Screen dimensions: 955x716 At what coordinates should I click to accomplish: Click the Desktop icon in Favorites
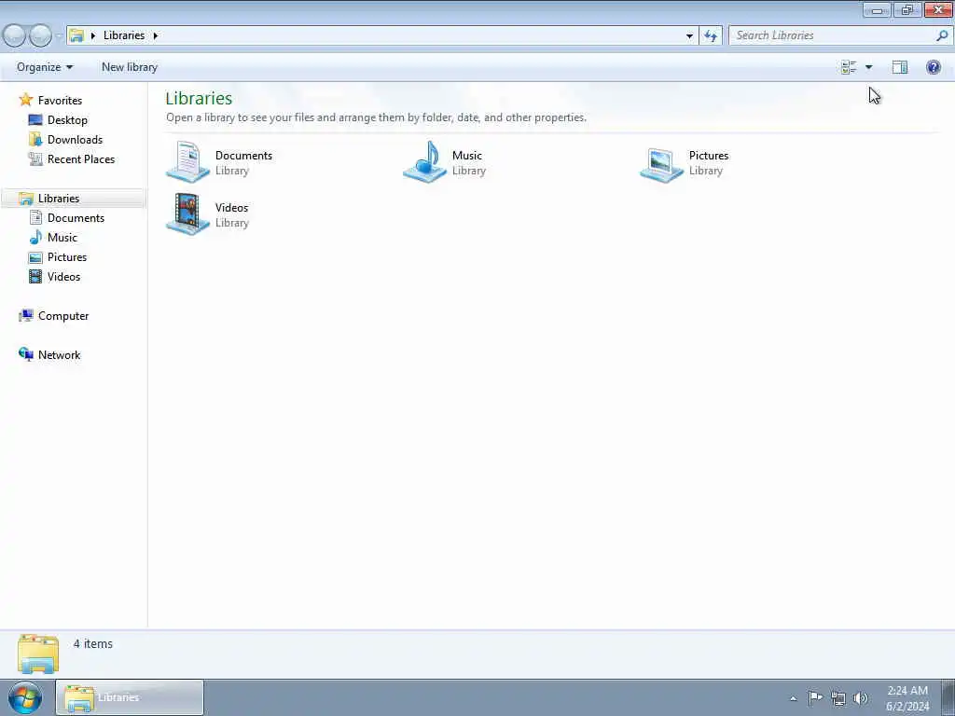tap(35, 120)
